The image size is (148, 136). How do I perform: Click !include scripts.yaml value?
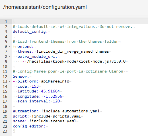tap(56, 116)
